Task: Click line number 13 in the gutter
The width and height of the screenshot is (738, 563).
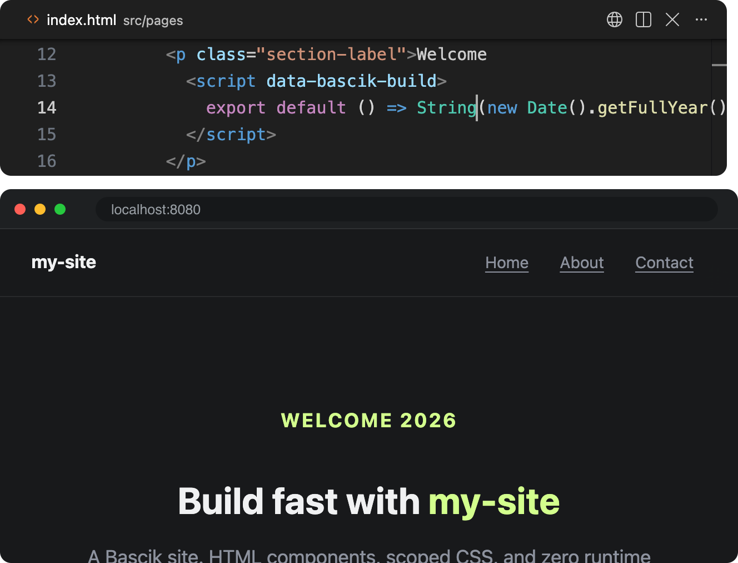Action: (x=47, y=81)
